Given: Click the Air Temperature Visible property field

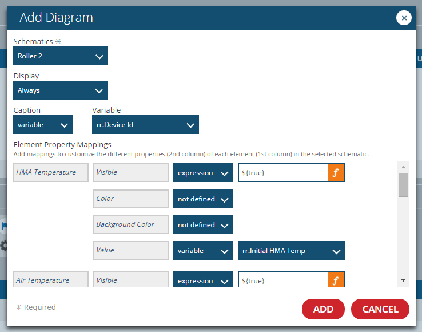Looking at the screenshot, I should point(131,279).
